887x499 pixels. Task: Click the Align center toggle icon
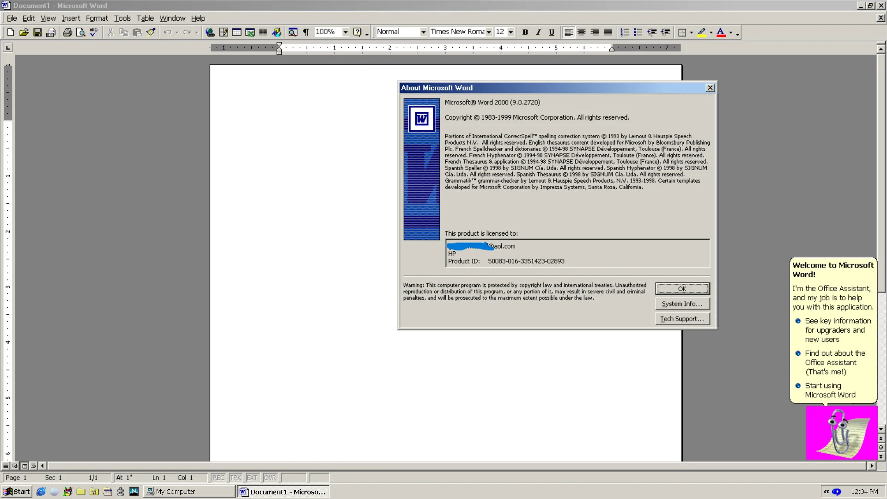click(x=581, y=32)
